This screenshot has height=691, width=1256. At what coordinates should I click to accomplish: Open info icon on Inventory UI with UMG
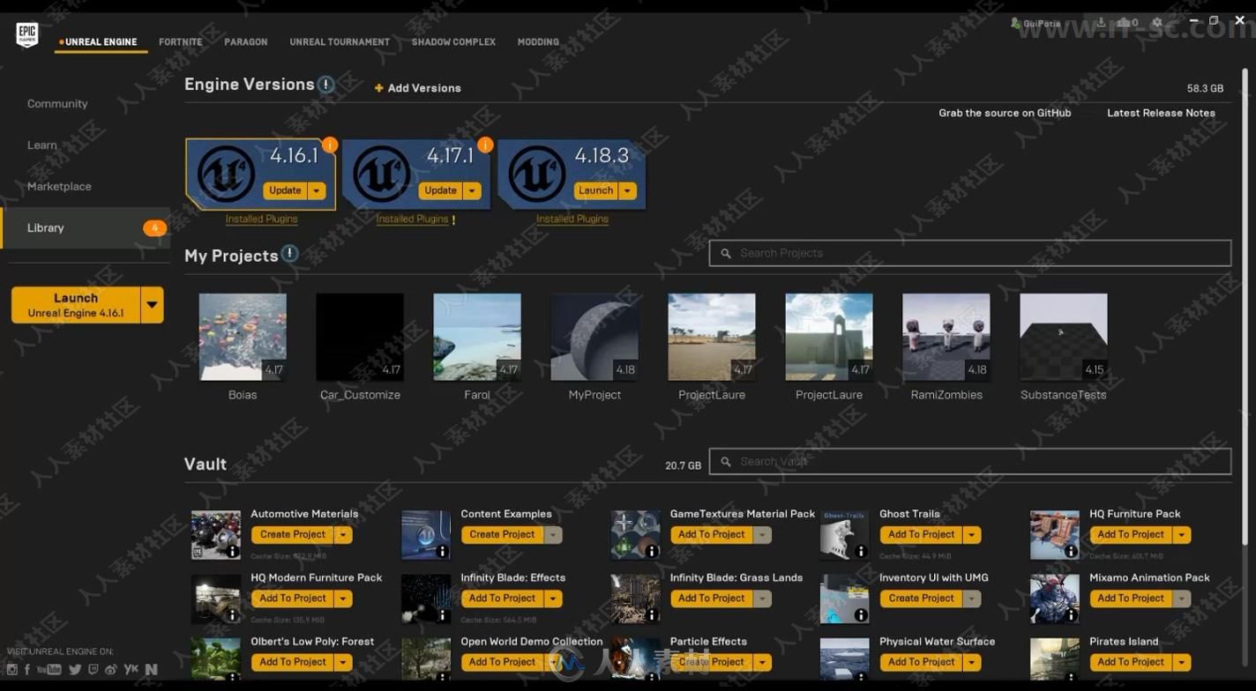coord(861,615)
